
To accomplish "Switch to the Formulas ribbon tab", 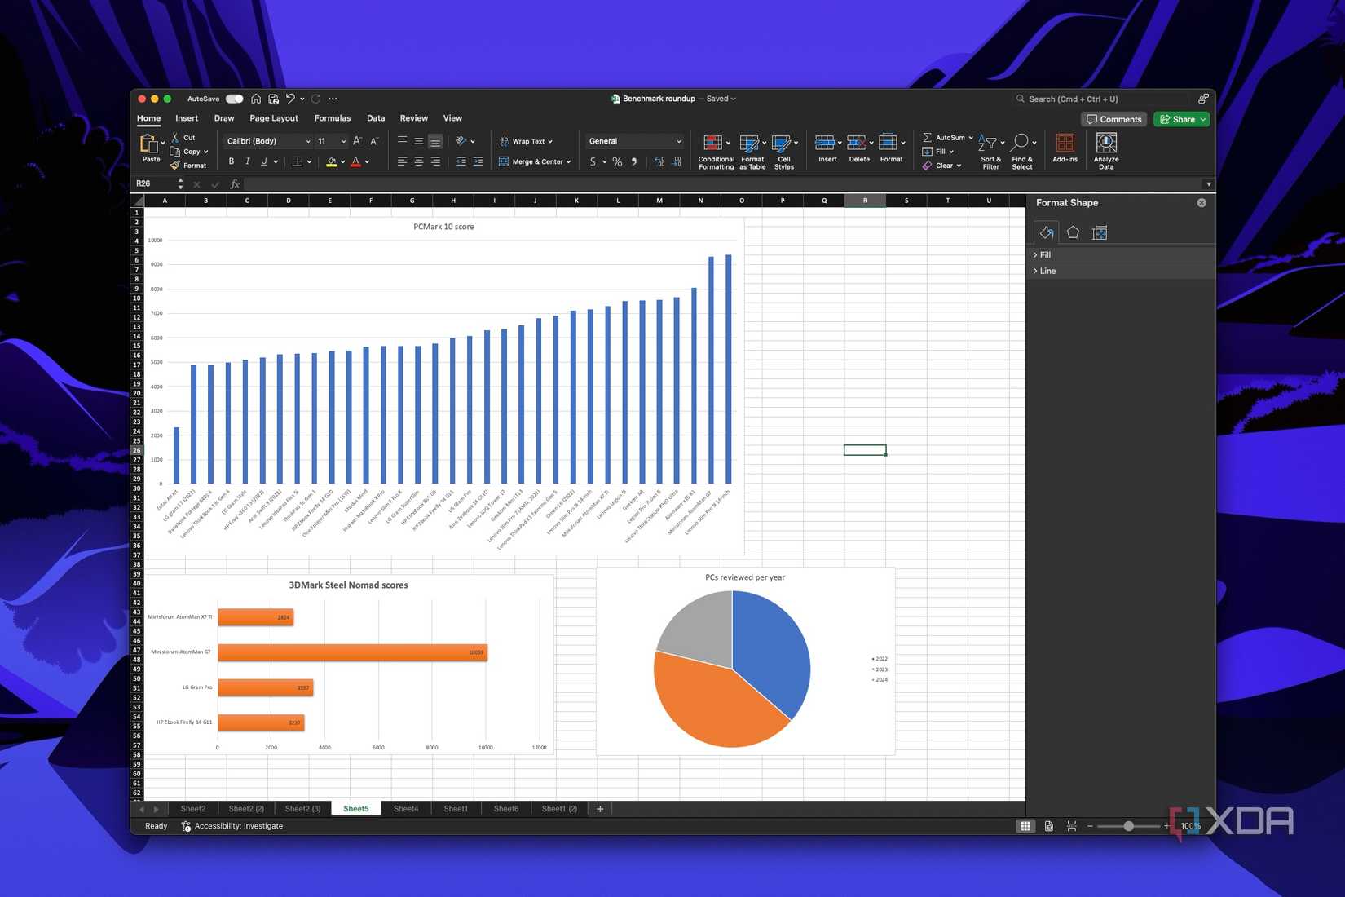I will (x=333, y=117).
